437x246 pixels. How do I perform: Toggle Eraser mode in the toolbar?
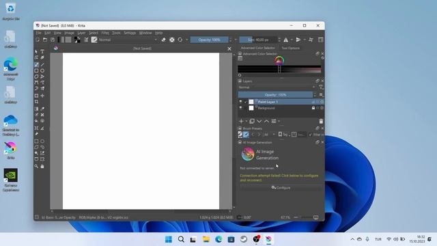click(164, 40)
